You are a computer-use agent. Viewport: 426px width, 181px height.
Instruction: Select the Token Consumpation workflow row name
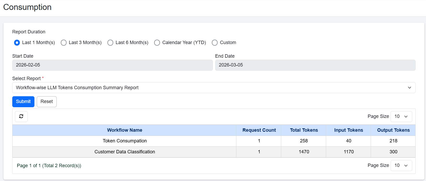(125, 141)
